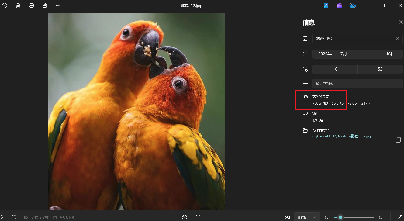Fit image to window using the frame icon
Image resolution: width=404 pixels, height=221 pixels.
(x=185, y=217)
